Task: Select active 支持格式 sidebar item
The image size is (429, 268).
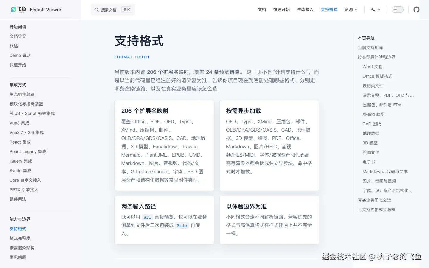Action: pyautogui.click(x=18, y=229)
